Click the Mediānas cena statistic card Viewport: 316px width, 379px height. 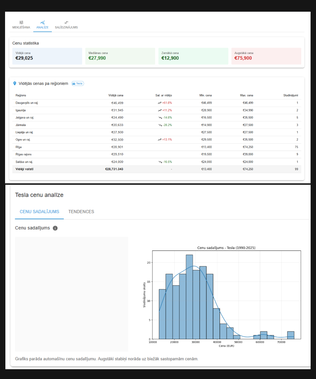[120, 56]
